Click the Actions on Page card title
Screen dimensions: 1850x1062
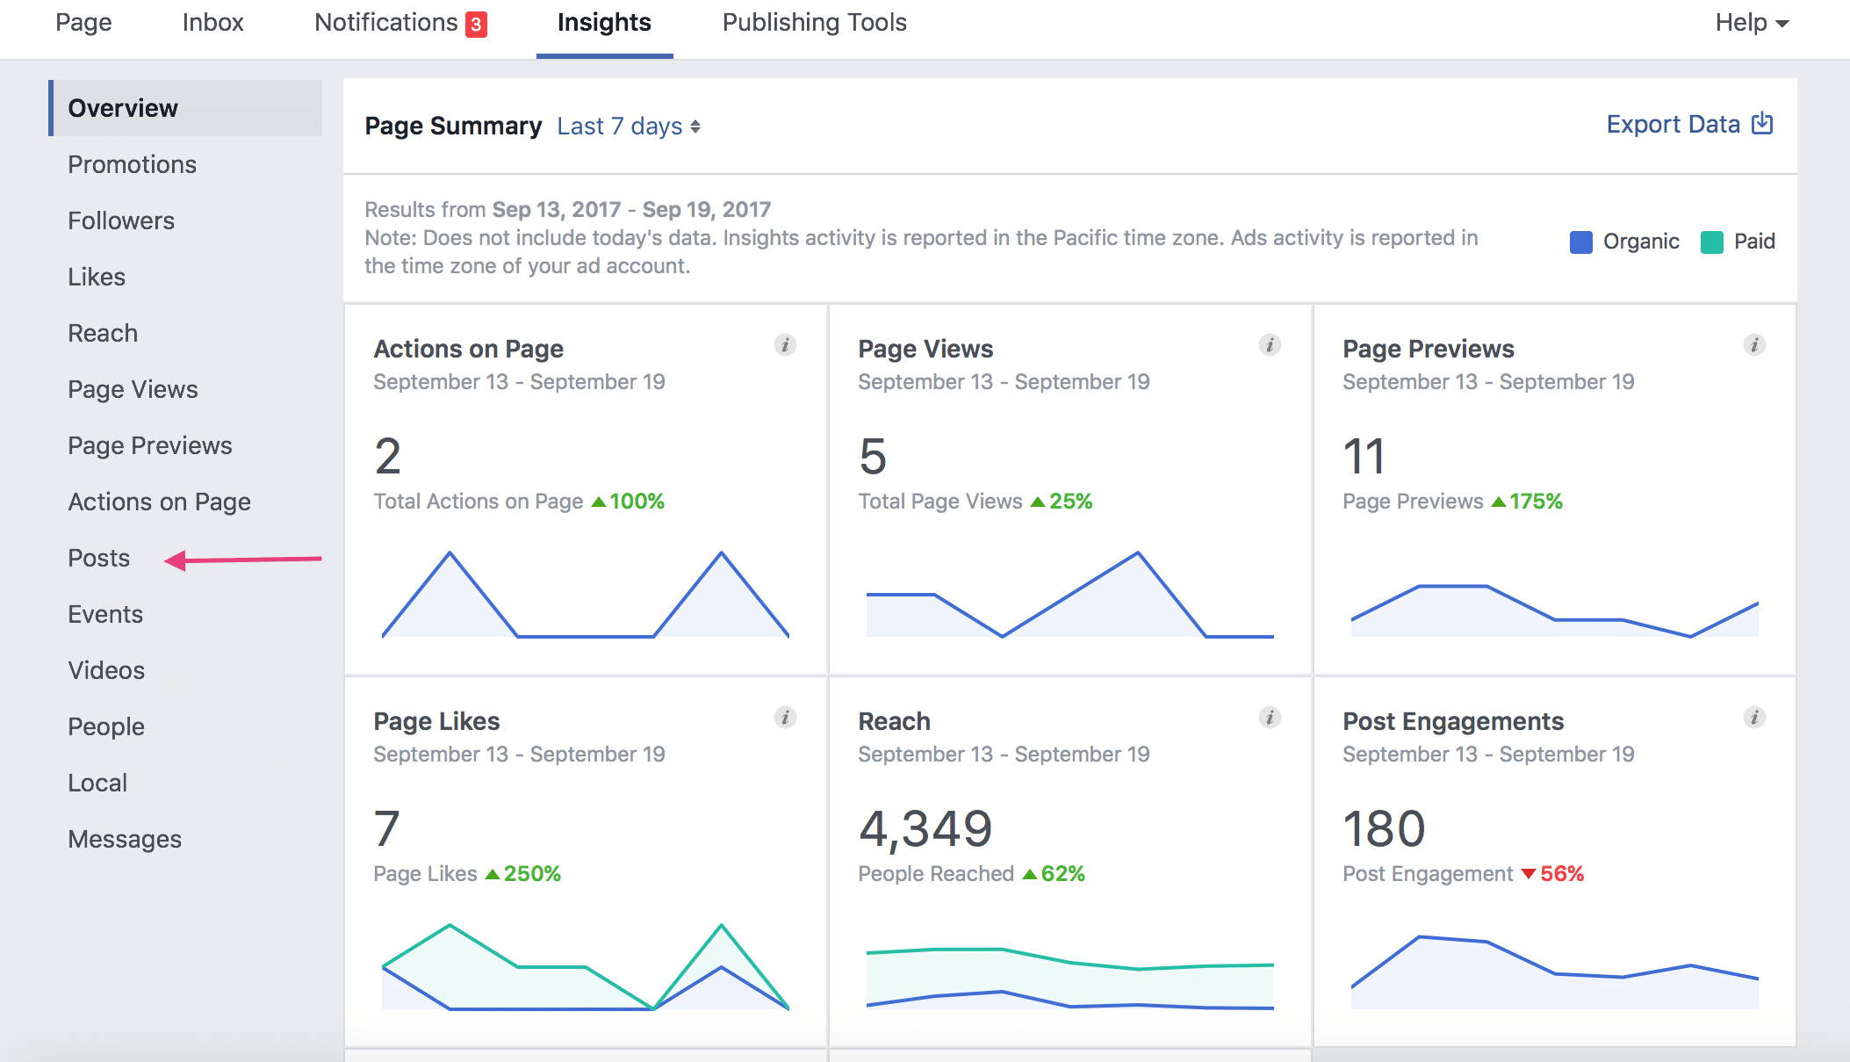(x=469, y=349)
